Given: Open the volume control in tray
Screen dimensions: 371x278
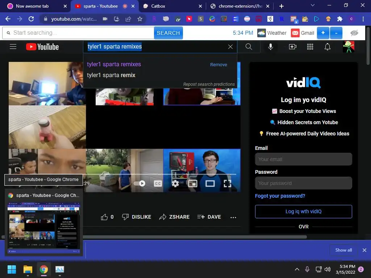Looking at the screenshot, I should (328, 269).
